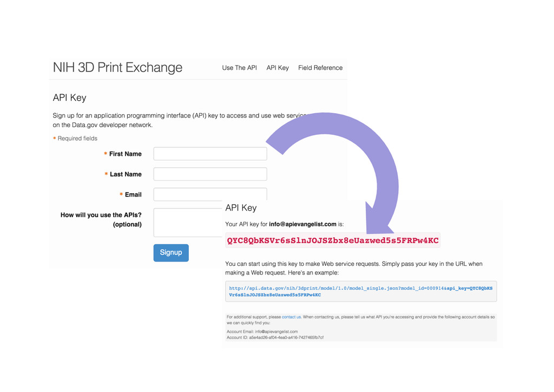
Task: Click the First Name field label
Action: 125,154
